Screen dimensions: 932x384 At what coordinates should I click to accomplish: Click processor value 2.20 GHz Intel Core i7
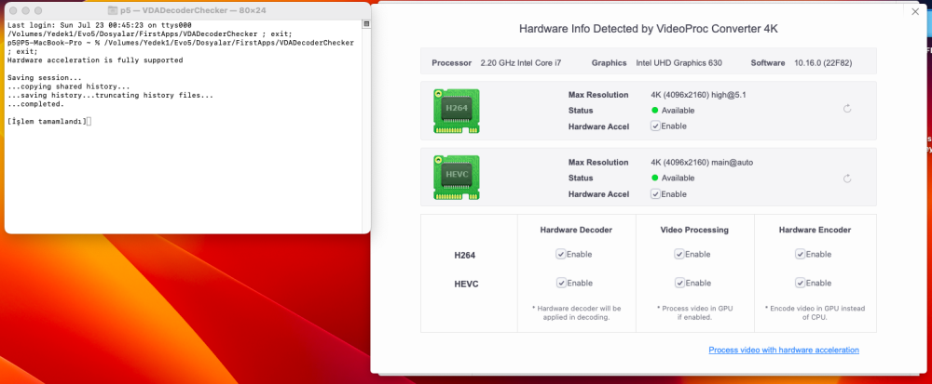point(521,63)
